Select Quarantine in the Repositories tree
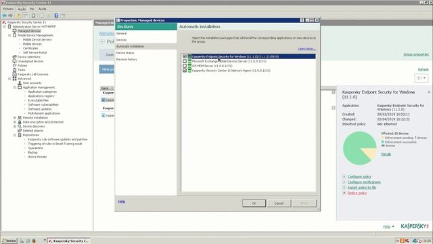Screen dimensions: 433x244 click(x=35, y=148)
